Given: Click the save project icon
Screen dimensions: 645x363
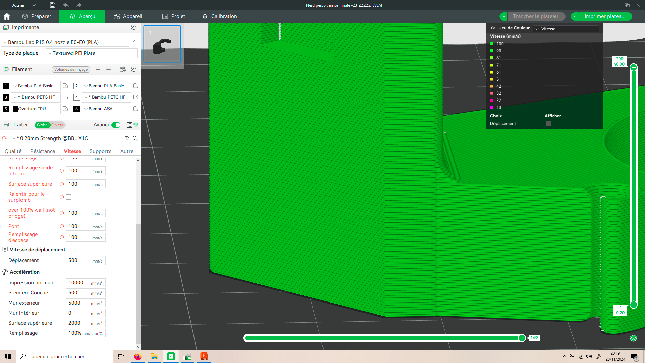Looking at the screenshot, I should 53,5.
